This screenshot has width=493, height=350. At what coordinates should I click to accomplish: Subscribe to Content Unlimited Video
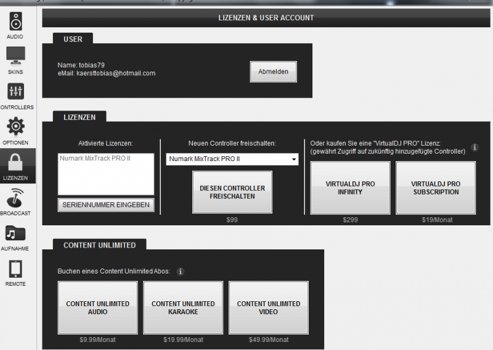click(269, 308)
